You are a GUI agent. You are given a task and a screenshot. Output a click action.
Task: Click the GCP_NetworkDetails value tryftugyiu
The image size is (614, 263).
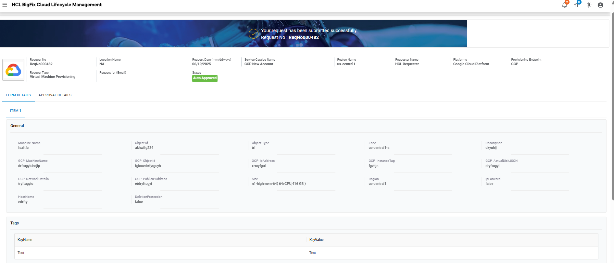pos(26,184)
